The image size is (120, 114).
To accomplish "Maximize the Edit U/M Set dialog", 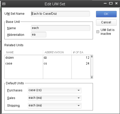I will 111,3.
